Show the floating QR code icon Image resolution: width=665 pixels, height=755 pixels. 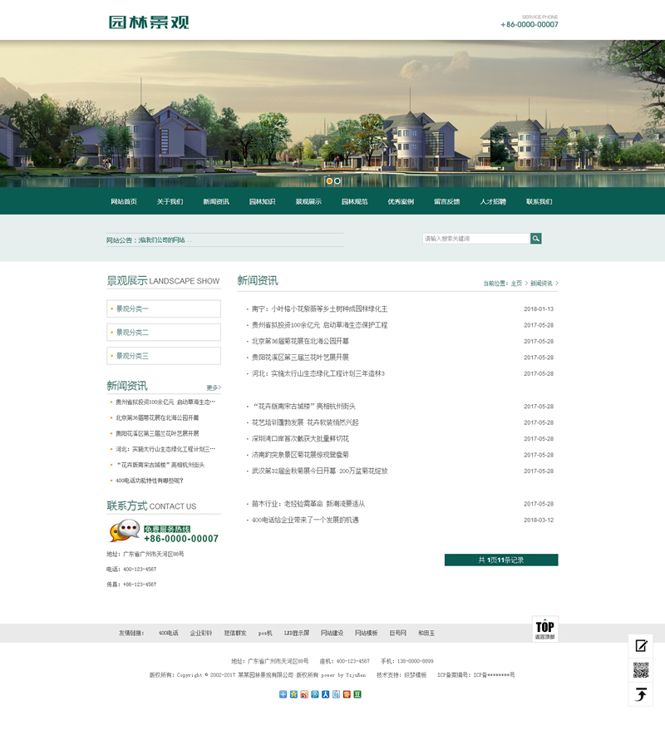640,670
